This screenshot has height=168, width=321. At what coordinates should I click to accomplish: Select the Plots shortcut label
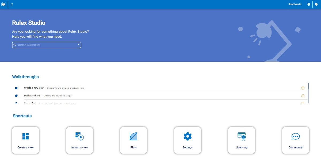(133, 147)
